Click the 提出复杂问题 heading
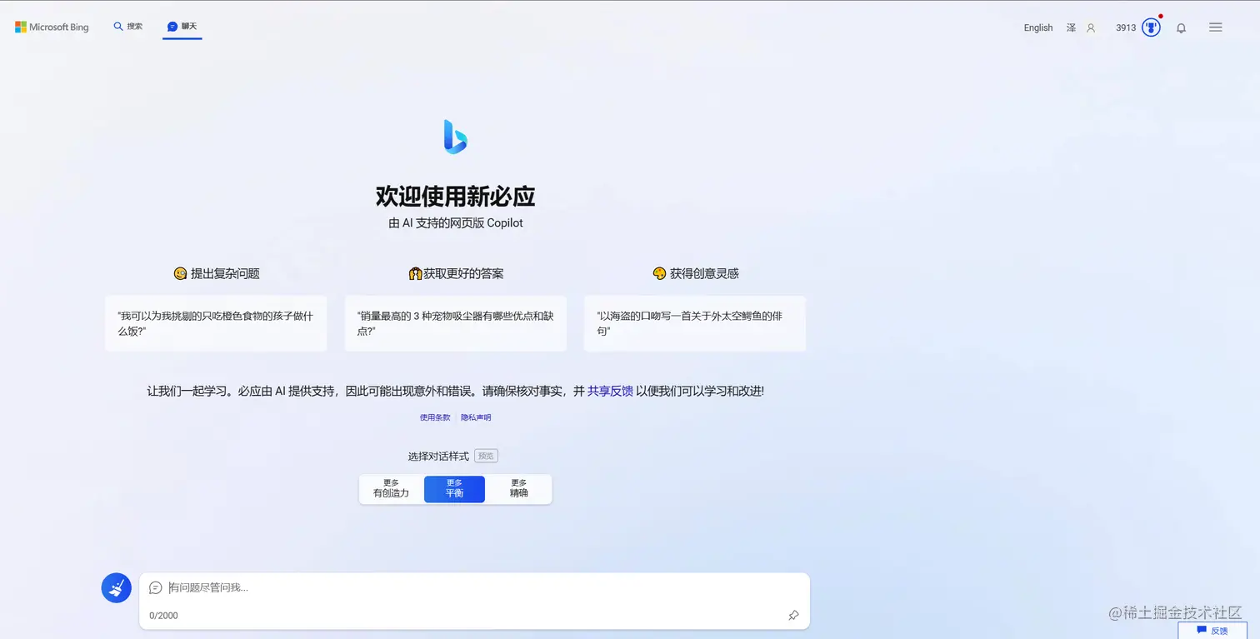 (x=217, y=273)
